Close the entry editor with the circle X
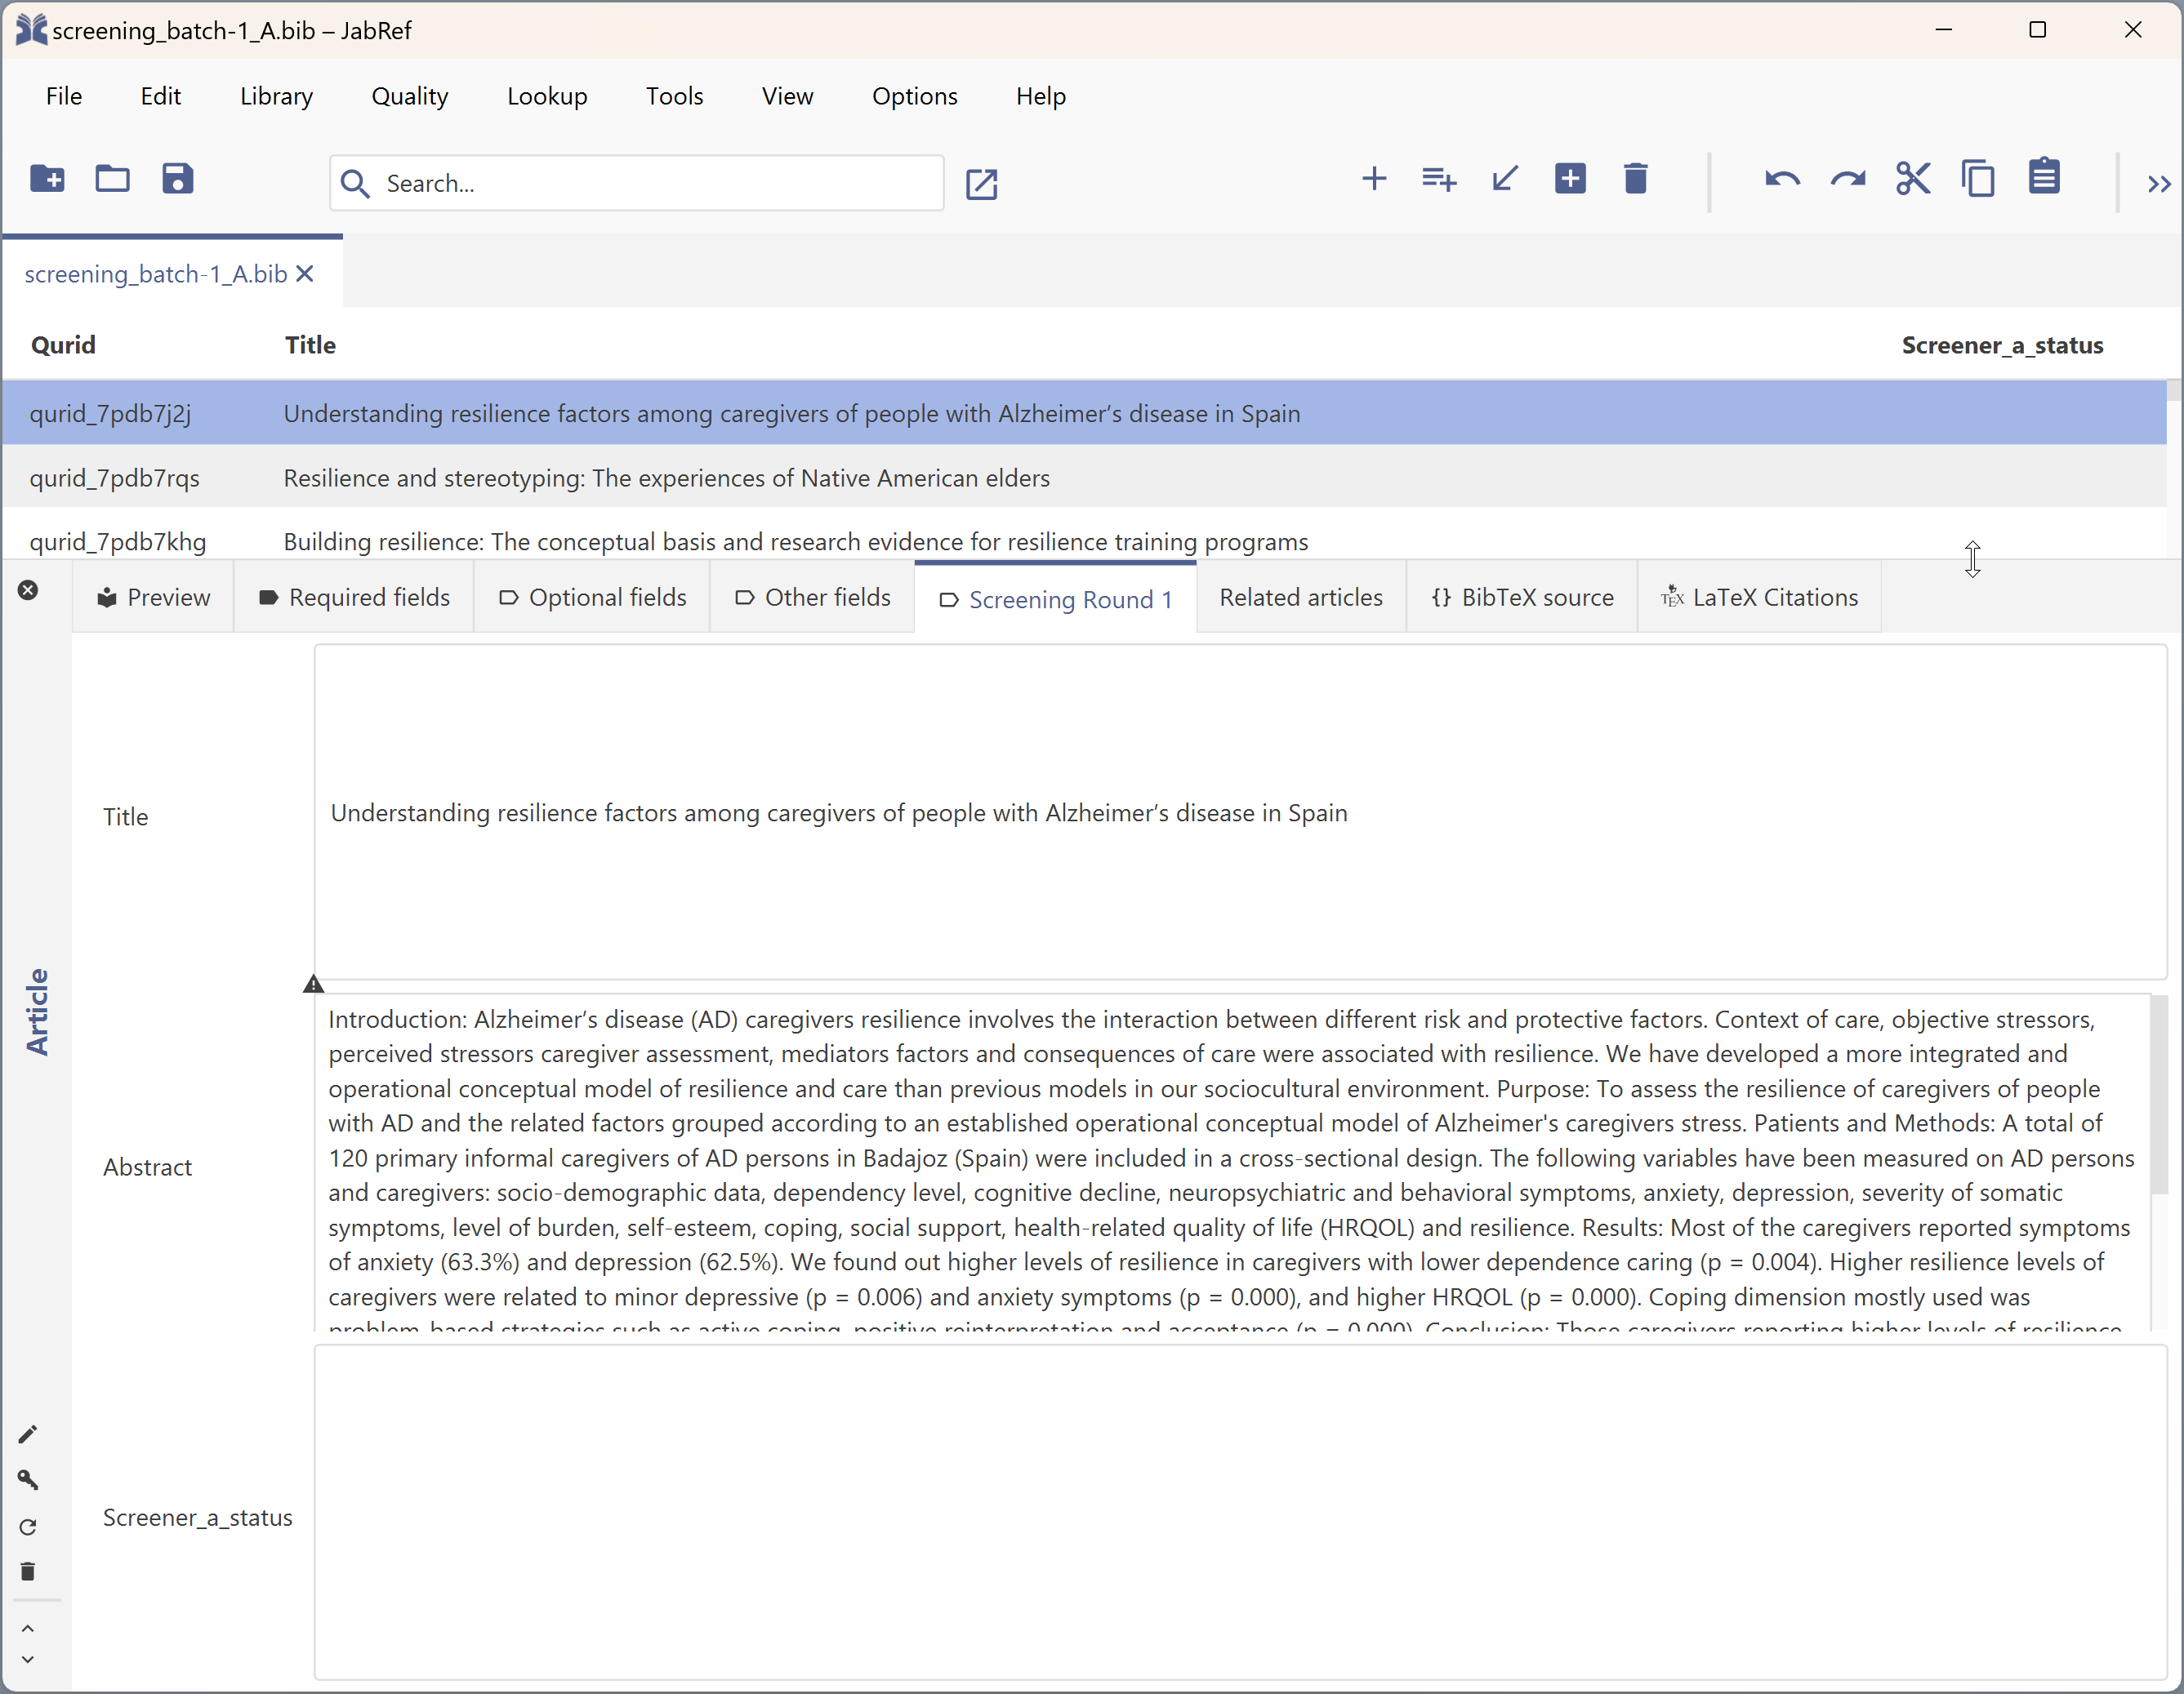2184x1694 pixels. 28,590
